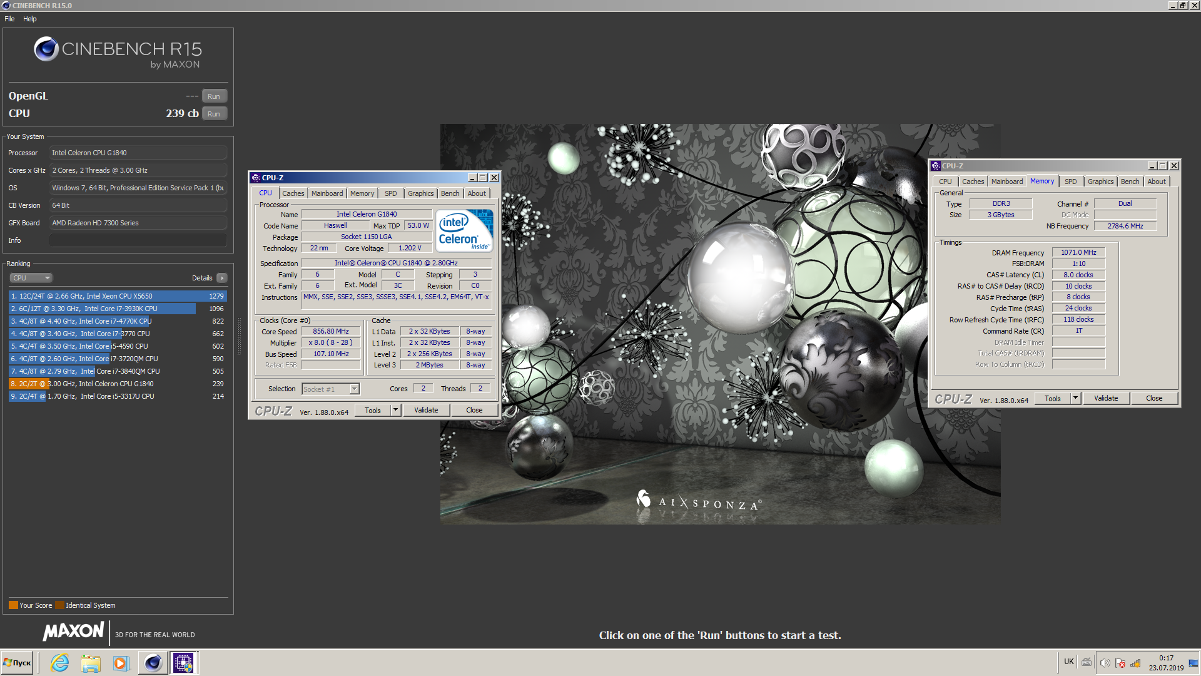Click the GFX Board field AMD Radeon HD 7300

coord(138,223)
